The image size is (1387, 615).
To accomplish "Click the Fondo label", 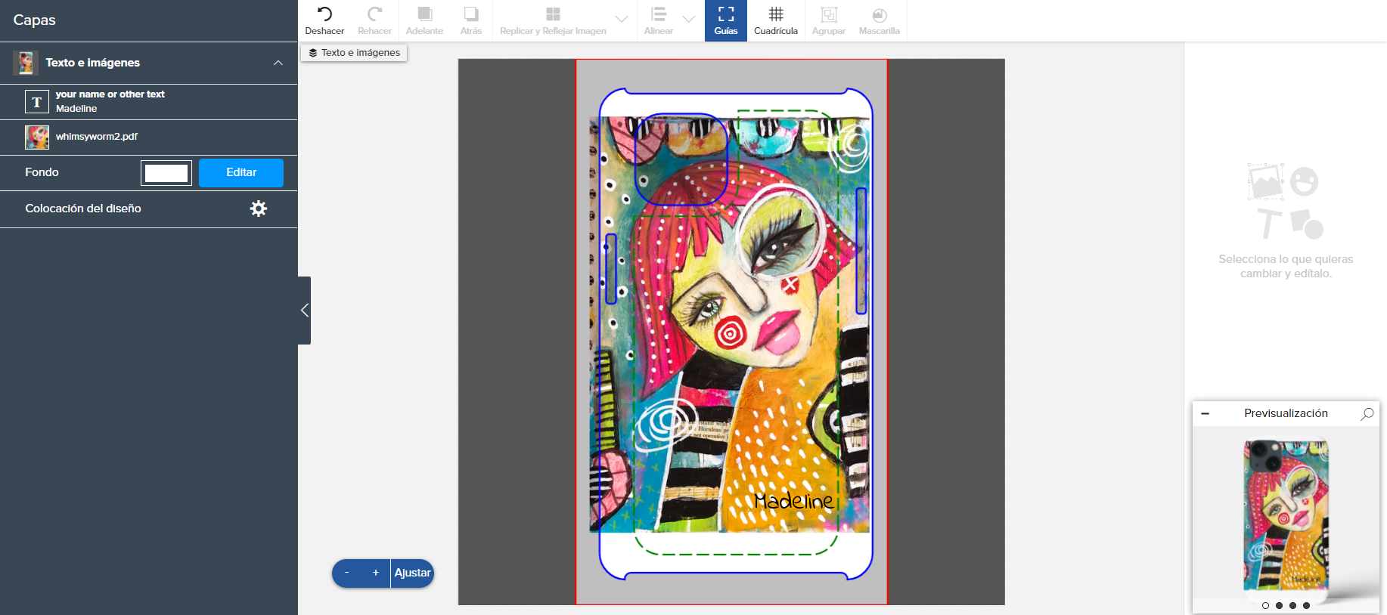I will pos(42,172).
